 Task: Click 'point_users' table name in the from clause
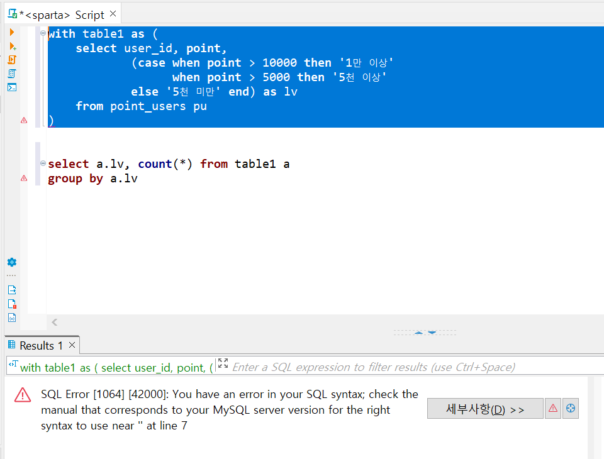pyautogui.click(x=148, y=106)
